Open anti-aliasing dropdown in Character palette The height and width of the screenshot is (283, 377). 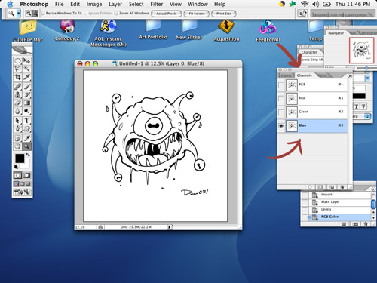368,116
